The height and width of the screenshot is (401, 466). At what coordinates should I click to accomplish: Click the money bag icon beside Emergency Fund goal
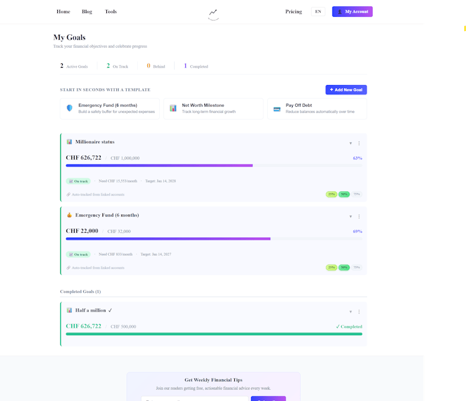[70, 215]
